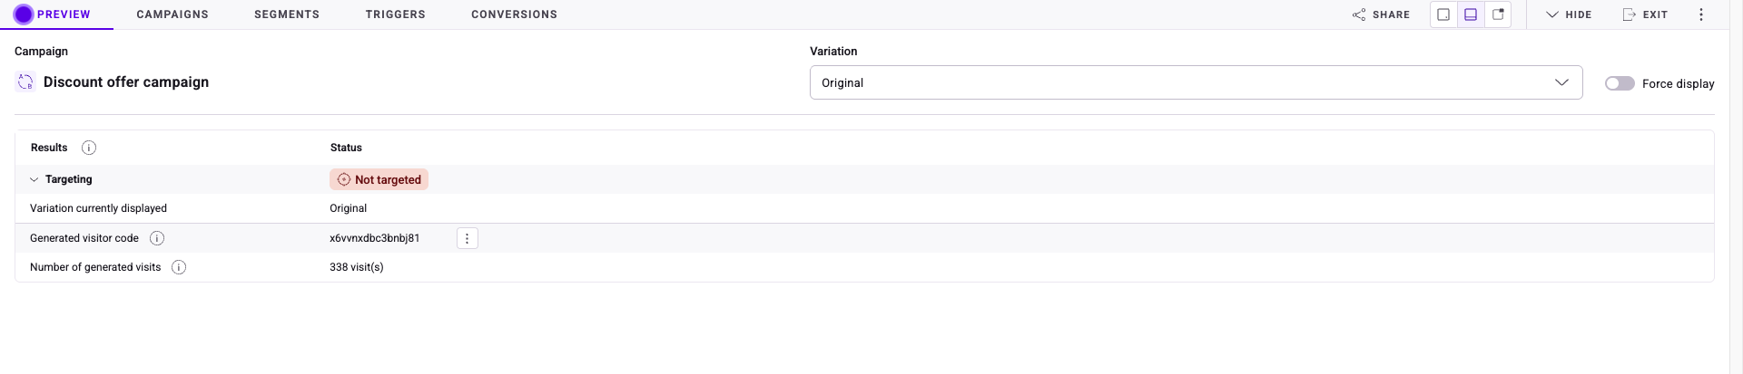Image resolution: width=1743 pixels, height=374 pixels.
Task: Click the Share button
Action: coord(1381,14)
